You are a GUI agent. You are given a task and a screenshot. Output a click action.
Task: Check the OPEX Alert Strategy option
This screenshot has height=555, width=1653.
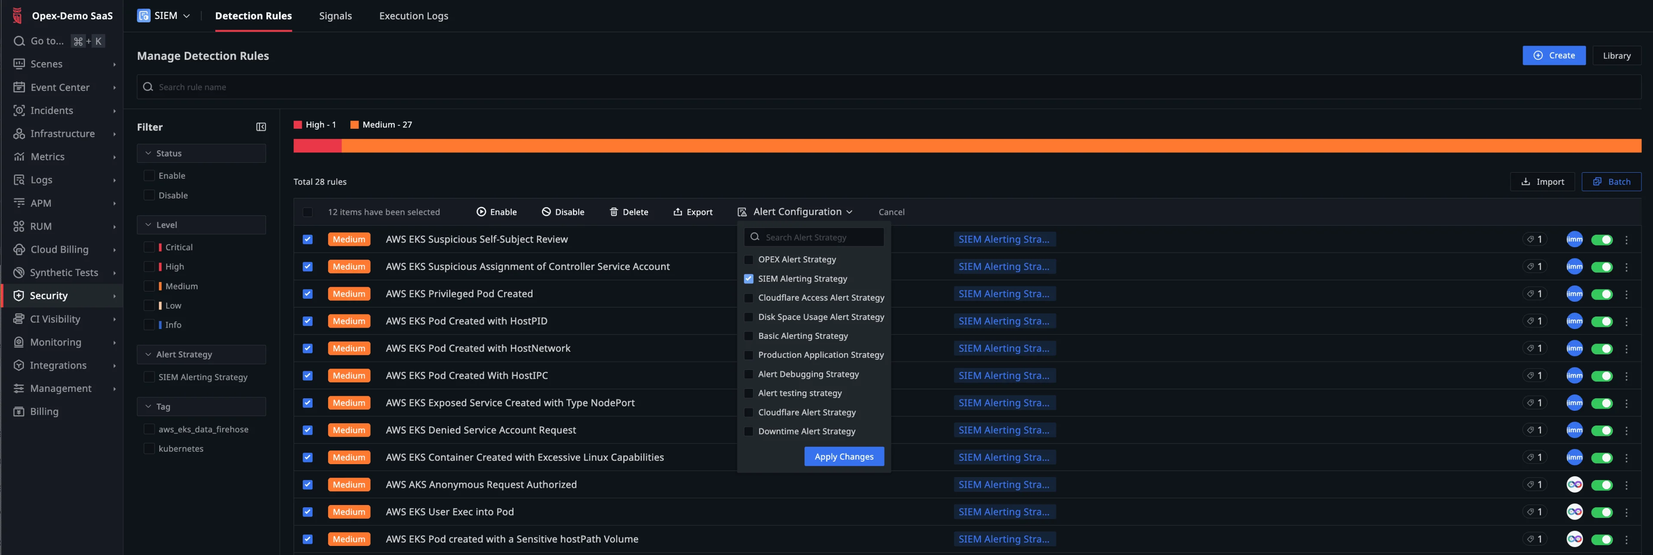[748, 260]
